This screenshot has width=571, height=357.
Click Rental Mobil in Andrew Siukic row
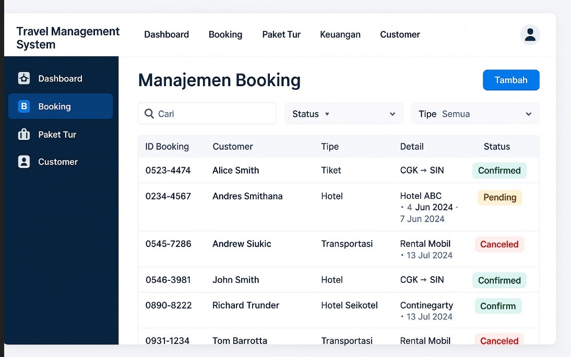coord(425,244)
